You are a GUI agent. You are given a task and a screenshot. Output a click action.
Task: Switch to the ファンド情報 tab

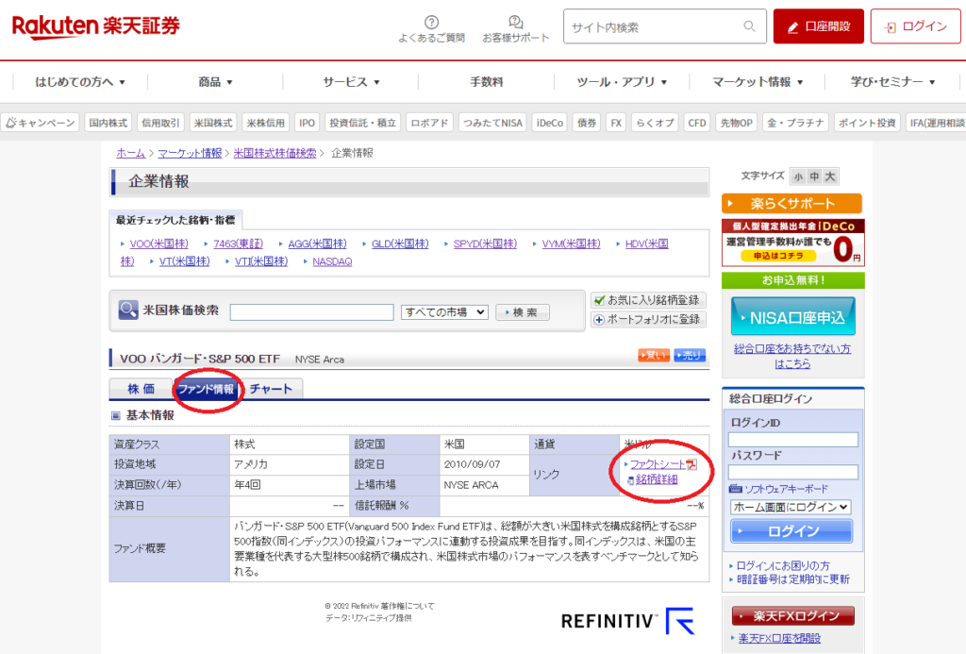tap(207, 389)
